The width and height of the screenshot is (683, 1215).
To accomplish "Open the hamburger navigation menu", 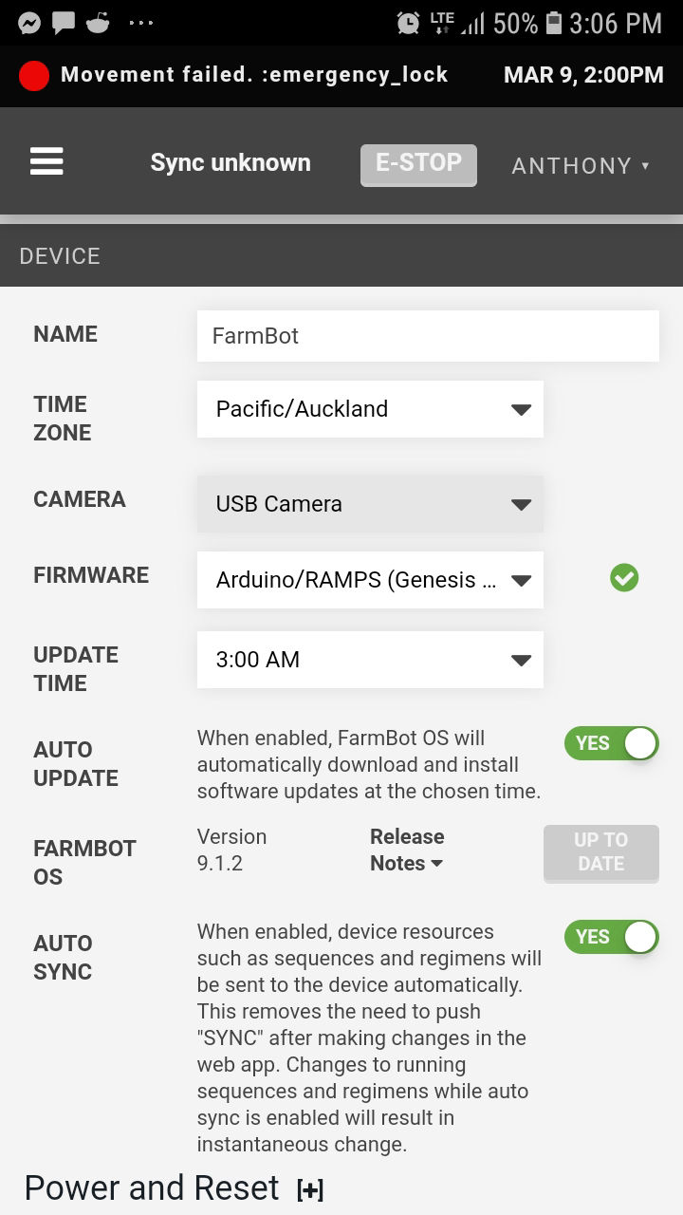I will [46, 161].
